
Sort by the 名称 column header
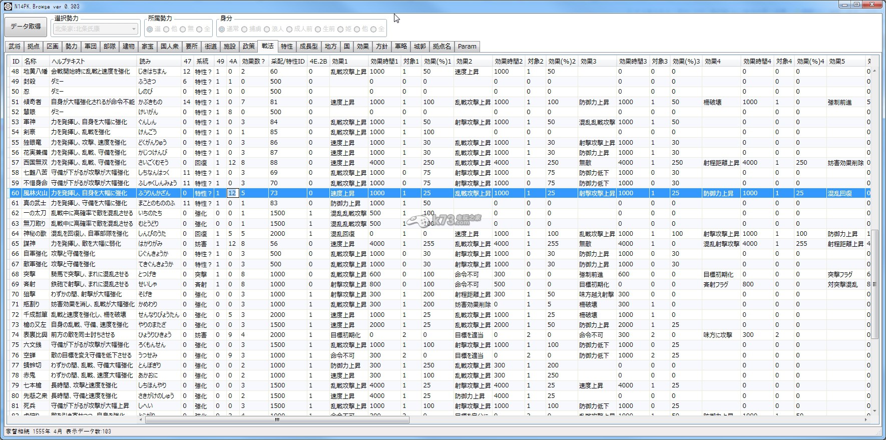(36, 61)
